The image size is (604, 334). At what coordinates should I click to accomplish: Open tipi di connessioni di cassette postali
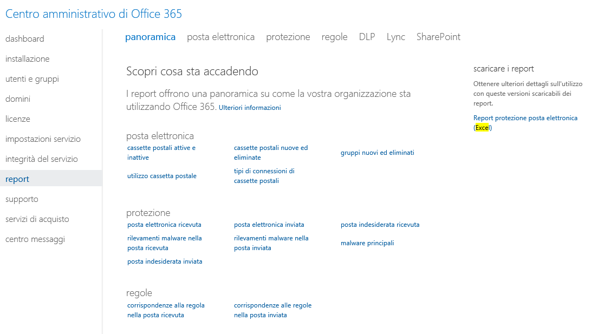click(x=264, y=176)
